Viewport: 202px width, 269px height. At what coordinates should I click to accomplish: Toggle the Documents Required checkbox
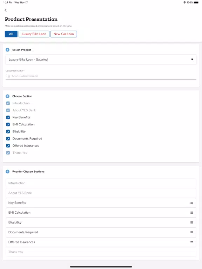click(x=8, y=139)
